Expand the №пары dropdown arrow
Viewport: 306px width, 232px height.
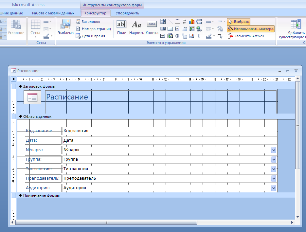(x=274, y=150)
